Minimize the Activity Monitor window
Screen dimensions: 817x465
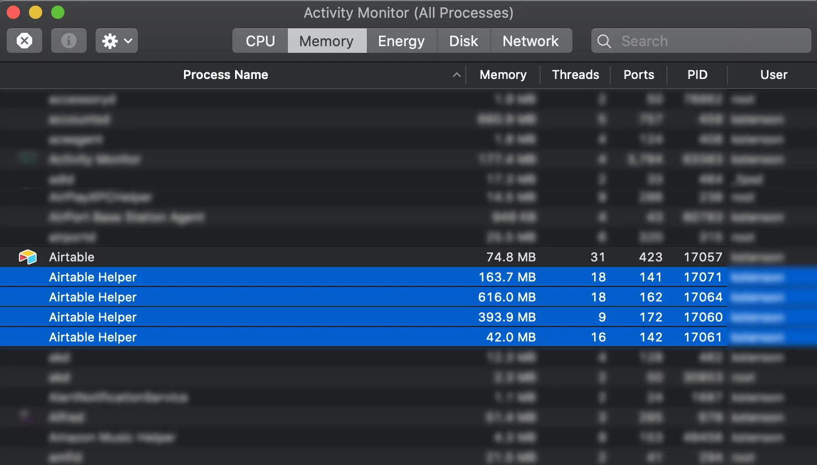click(x=36, y=12)
